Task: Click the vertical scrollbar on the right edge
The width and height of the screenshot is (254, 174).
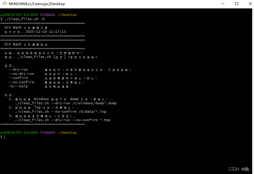Action: [x=253, y=91]
